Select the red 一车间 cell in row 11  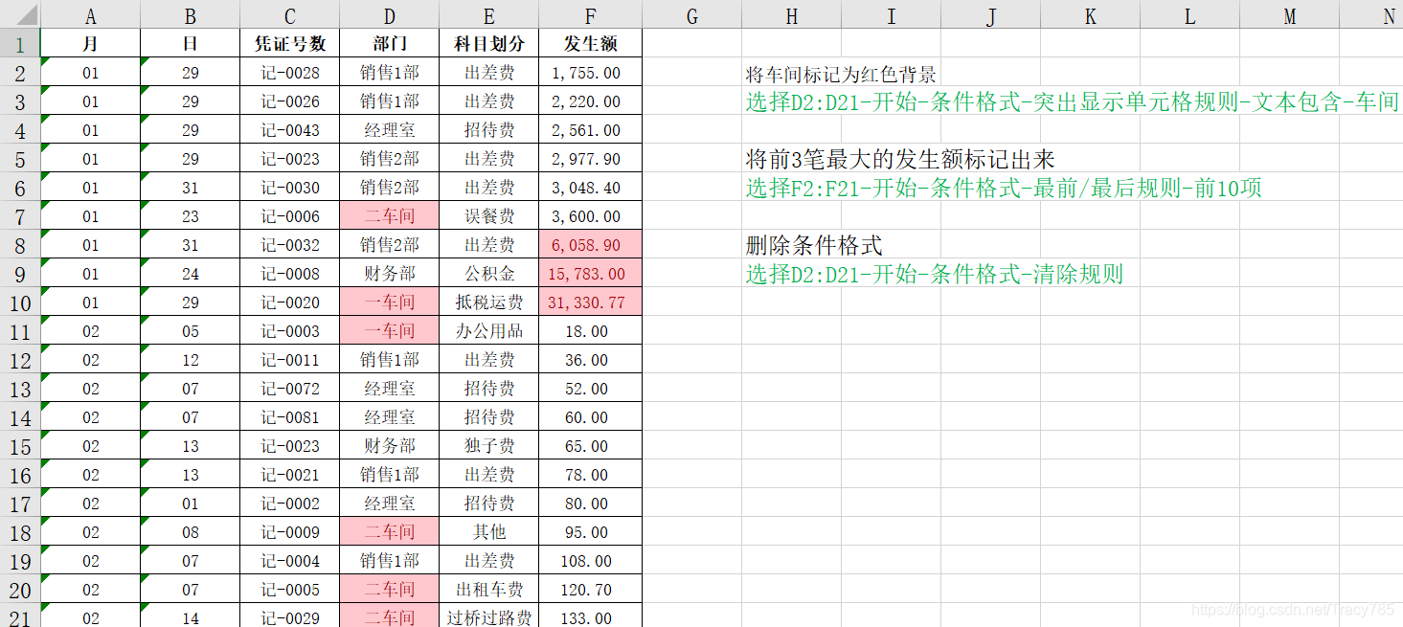[x=389, y=330]
